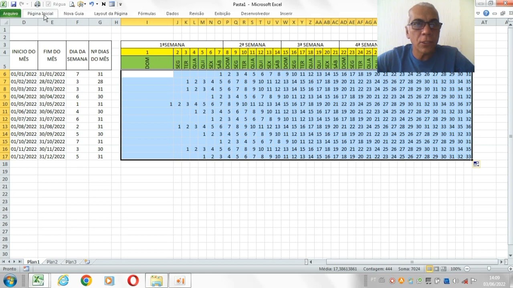Click the macro record icon in status bar
This screenshot has width=513, height=288.
(x=26, y=269)
